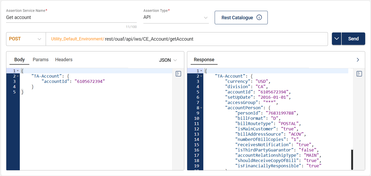Screen dimensions: 371x176
Task: Expand the Response panel using right chevron
Action: tap(358, 60)
